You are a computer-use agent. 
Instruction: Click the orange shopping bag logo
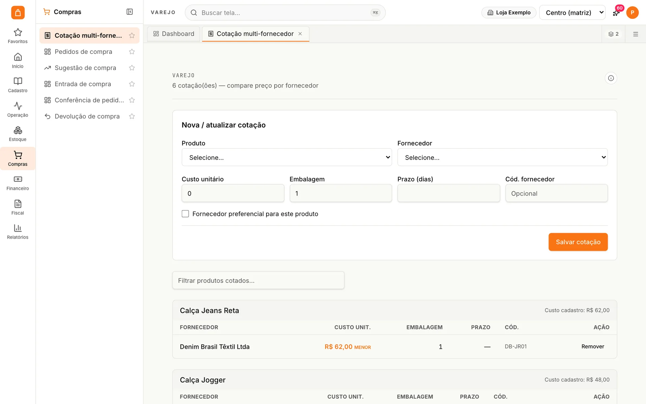point(18,12)
